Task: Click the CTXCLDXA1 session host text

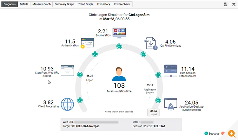Action: 158,126
